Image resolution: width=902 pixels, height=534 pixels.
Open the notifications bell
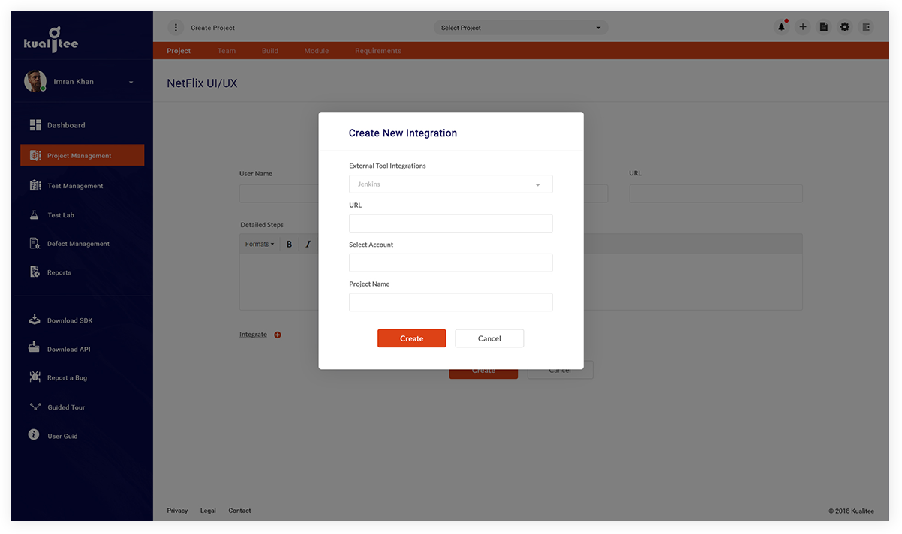(x=781, y=27)
